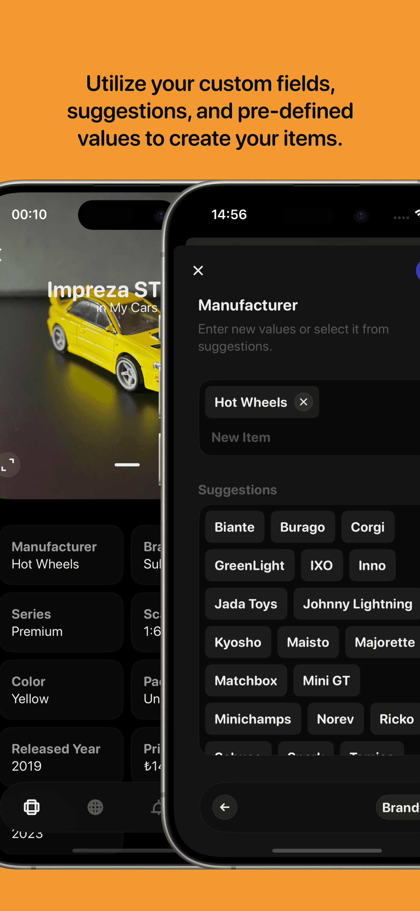Tap the Manufacturer sheet heading
The height and width of the screenshot is (911, 420).
point(248,305)
